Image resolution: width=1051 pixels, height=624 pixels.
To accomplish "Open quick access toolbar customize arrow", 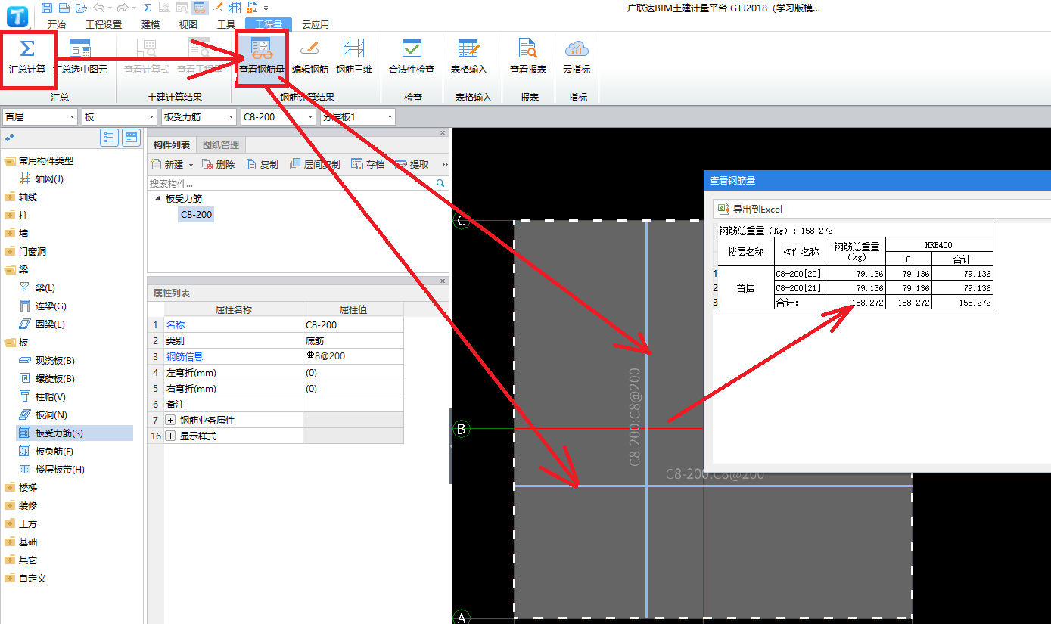I will [x=266, y=8].
